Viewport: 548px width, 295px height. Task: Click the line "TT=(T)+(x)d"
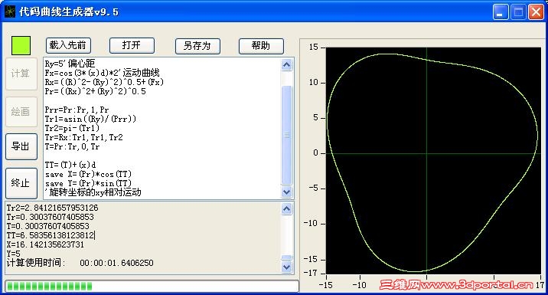70,165
